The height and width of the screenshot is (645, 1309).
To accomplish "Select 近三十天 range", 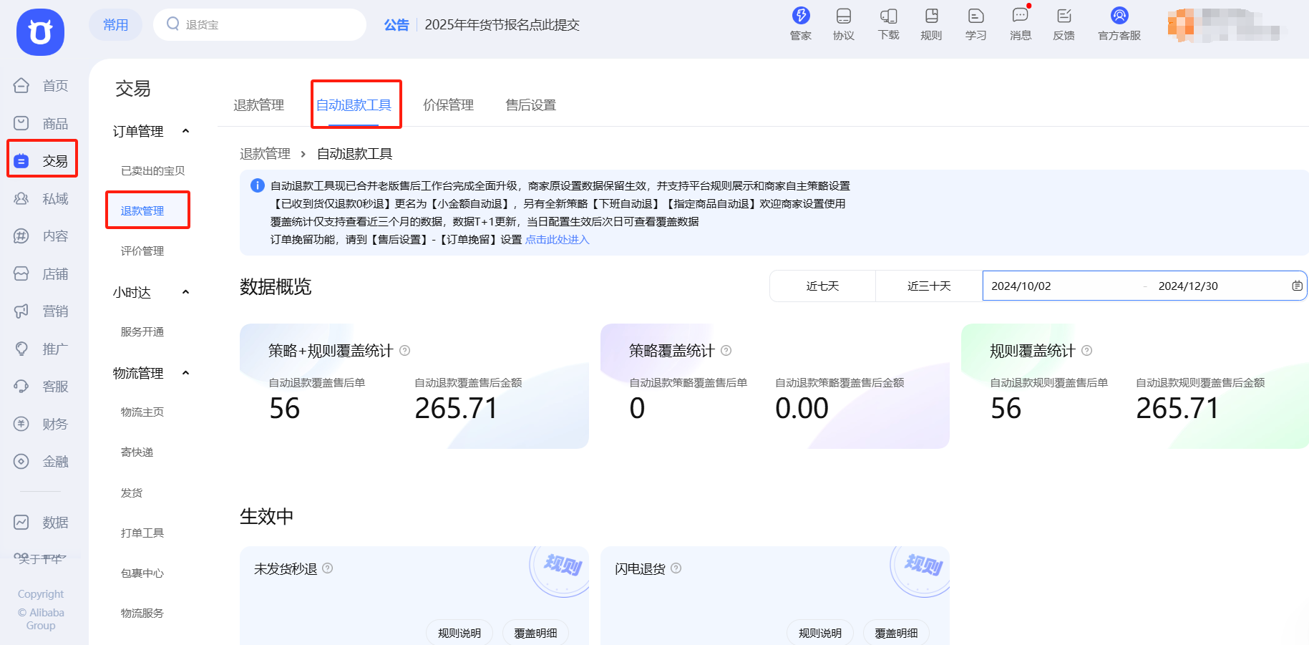I will [929, 286].
